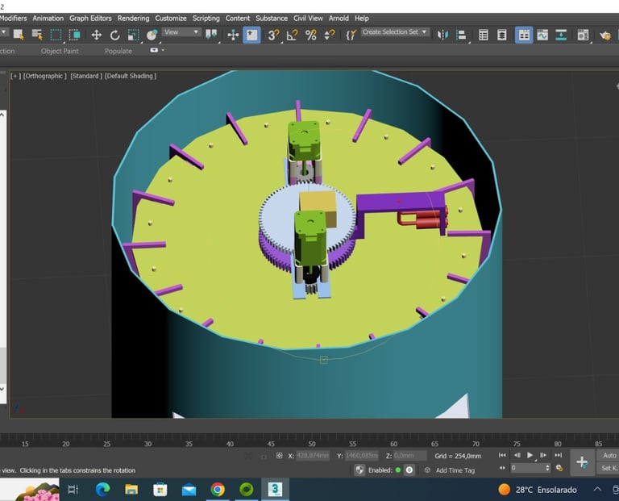Click the Populate ribbon tab

click(118, 51)
